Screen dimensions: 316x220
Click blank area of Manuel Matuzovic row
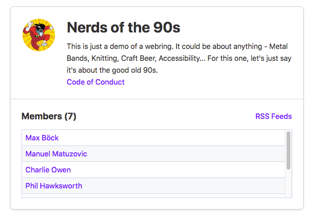(185, 154)
